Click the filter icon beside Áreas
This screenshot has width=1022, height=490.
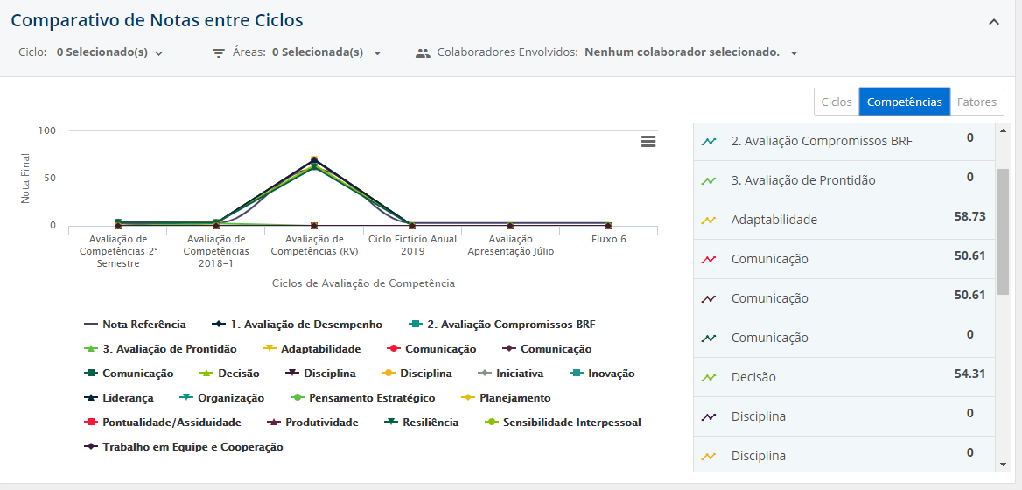(219, 52)
